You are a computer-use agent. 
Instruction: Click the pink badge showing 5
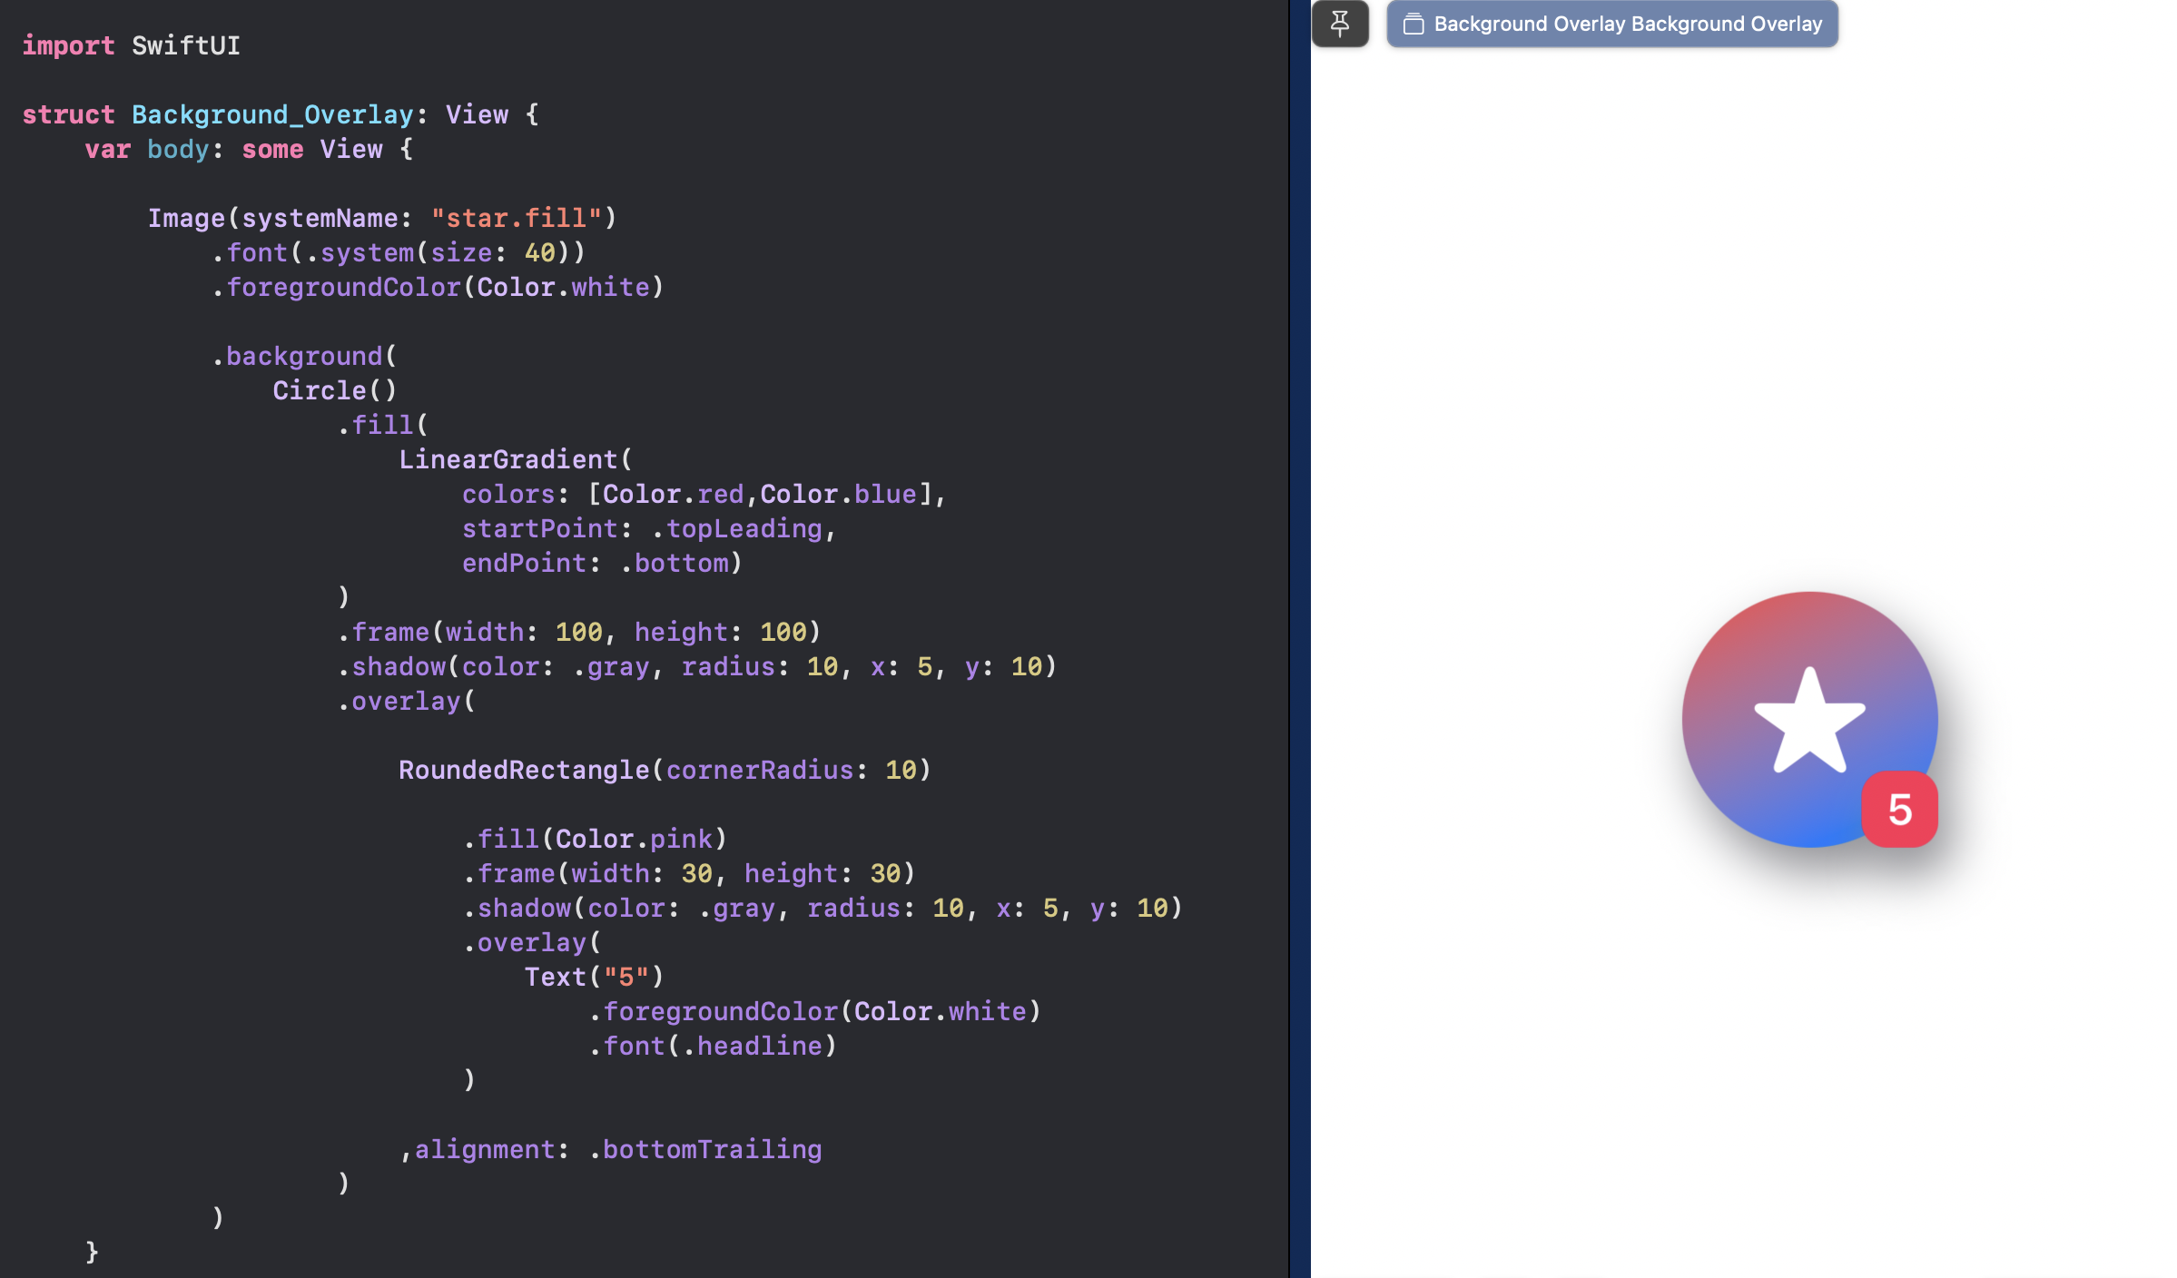tap(1899, 809)
